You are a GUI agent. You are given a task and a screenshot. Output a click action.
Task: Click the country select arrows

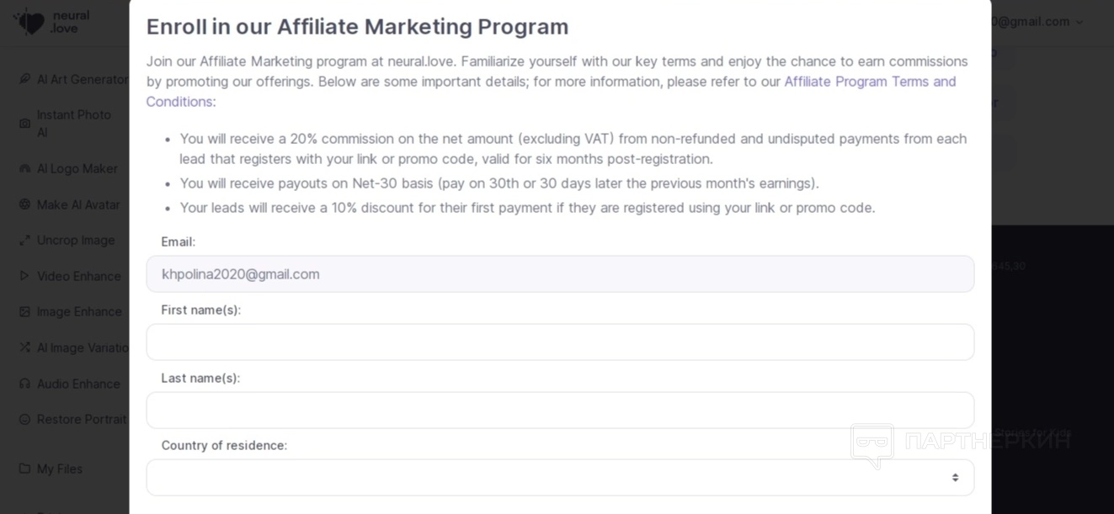point(955,477)
